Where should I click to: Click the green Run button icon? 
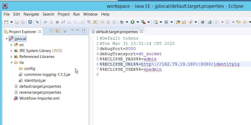[x=132, y=22]
